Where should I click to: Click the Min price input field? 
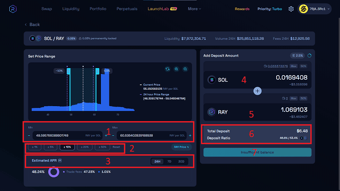coord(67,136)
